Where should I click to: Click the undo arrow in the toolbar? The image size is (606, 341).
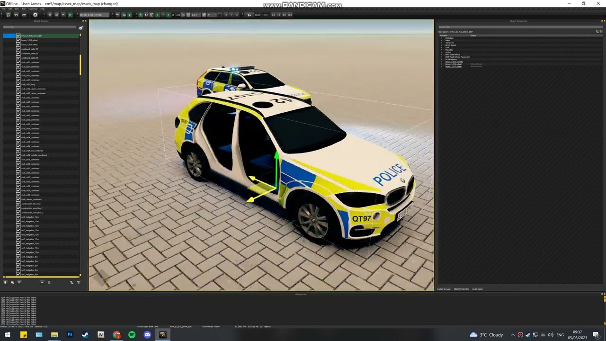16,15
